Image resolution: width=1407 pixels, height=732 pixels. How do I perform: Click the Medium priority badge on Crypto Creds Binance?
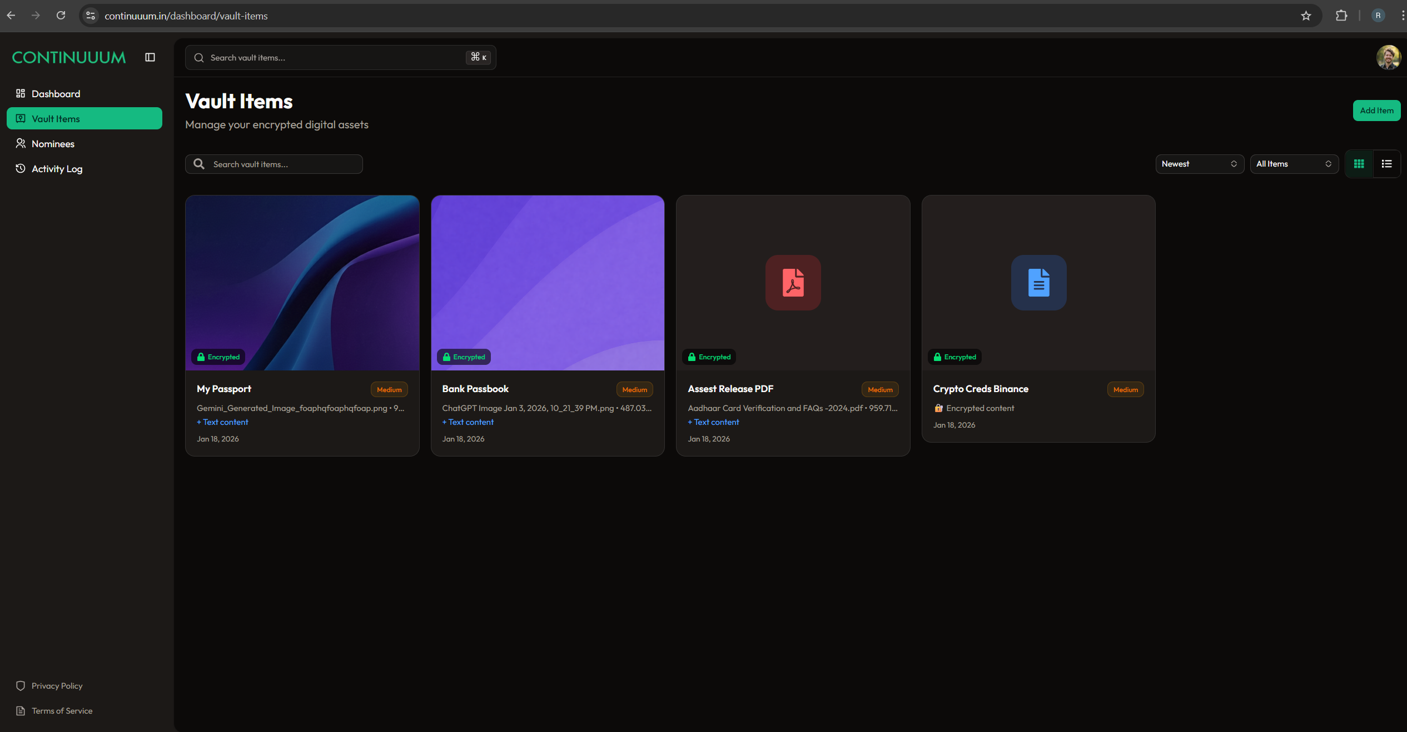pyautogui.click(x=1125, y=389)
